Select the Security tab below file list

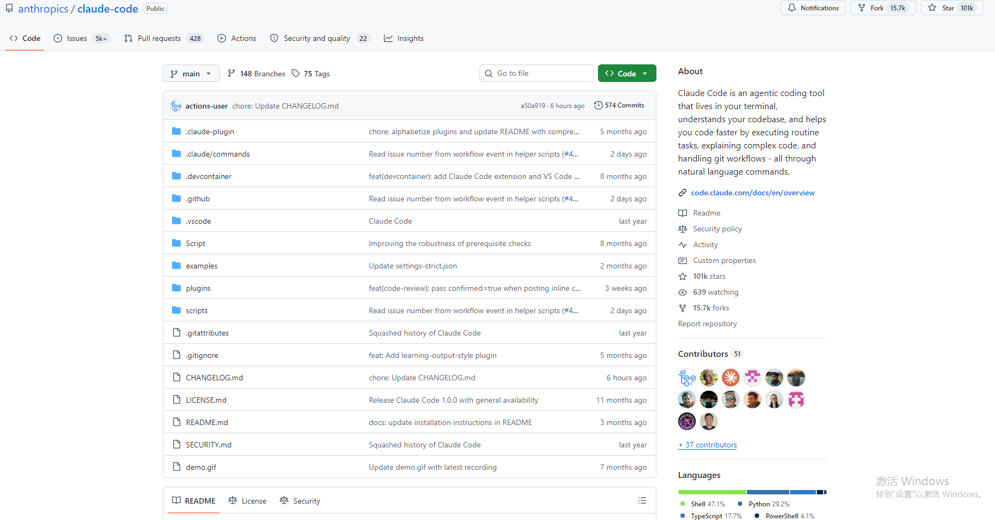click(x=300, y=500)
